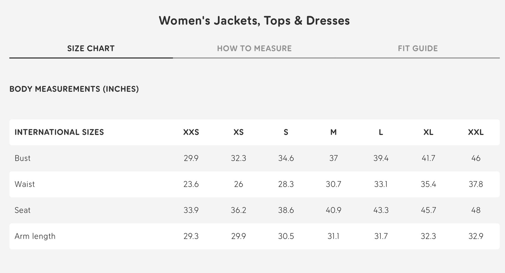The height and width of the screenshot is (273, 505).
Task: Click the Women's Jackets, Tops & Dresses title
Action: point(254,20)
